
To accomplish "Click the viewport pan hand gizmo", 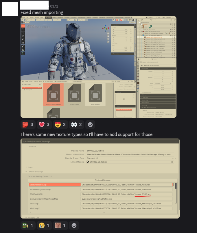I will (x=108, y=36).
